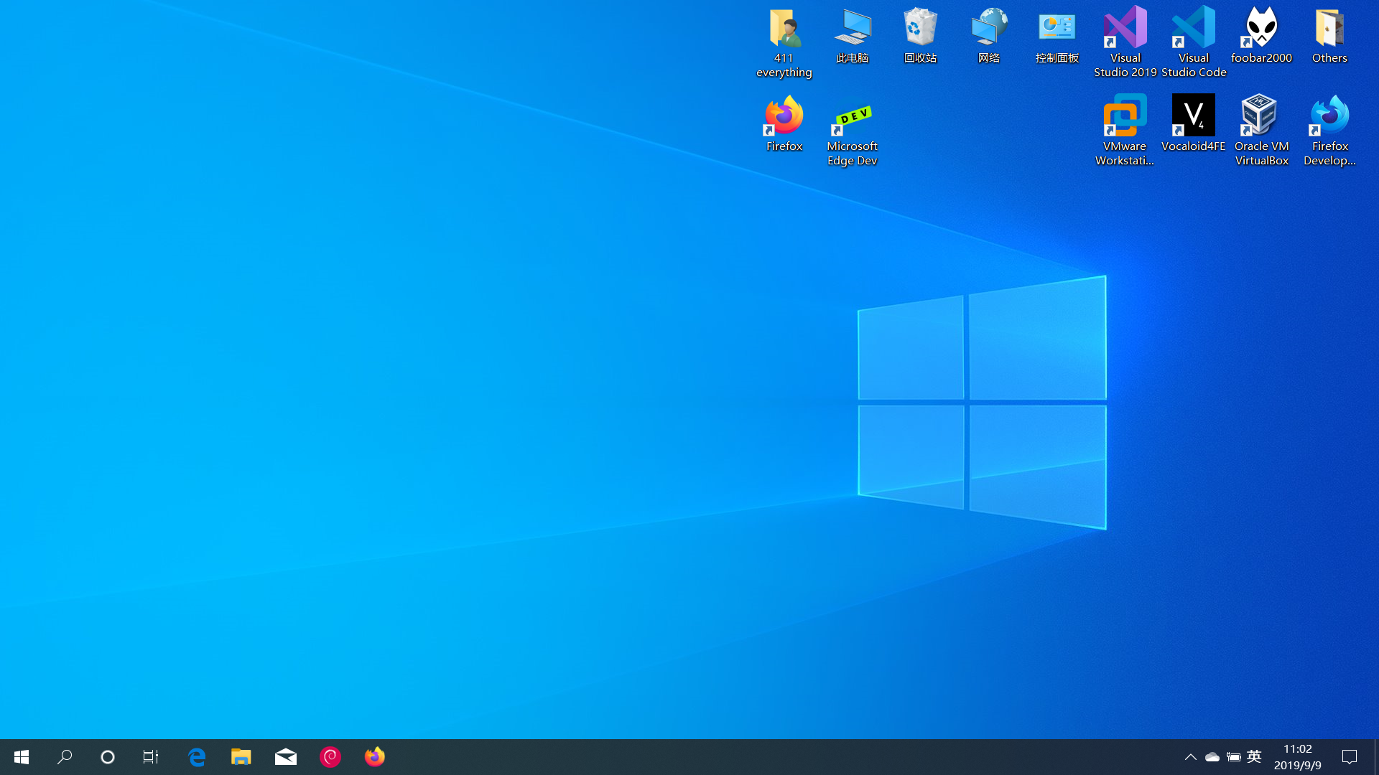Select the Others folder icon
Image resolution: width=1379 pixels, height=775 pixels.
pyautogui.click(x=1329, y=36)
